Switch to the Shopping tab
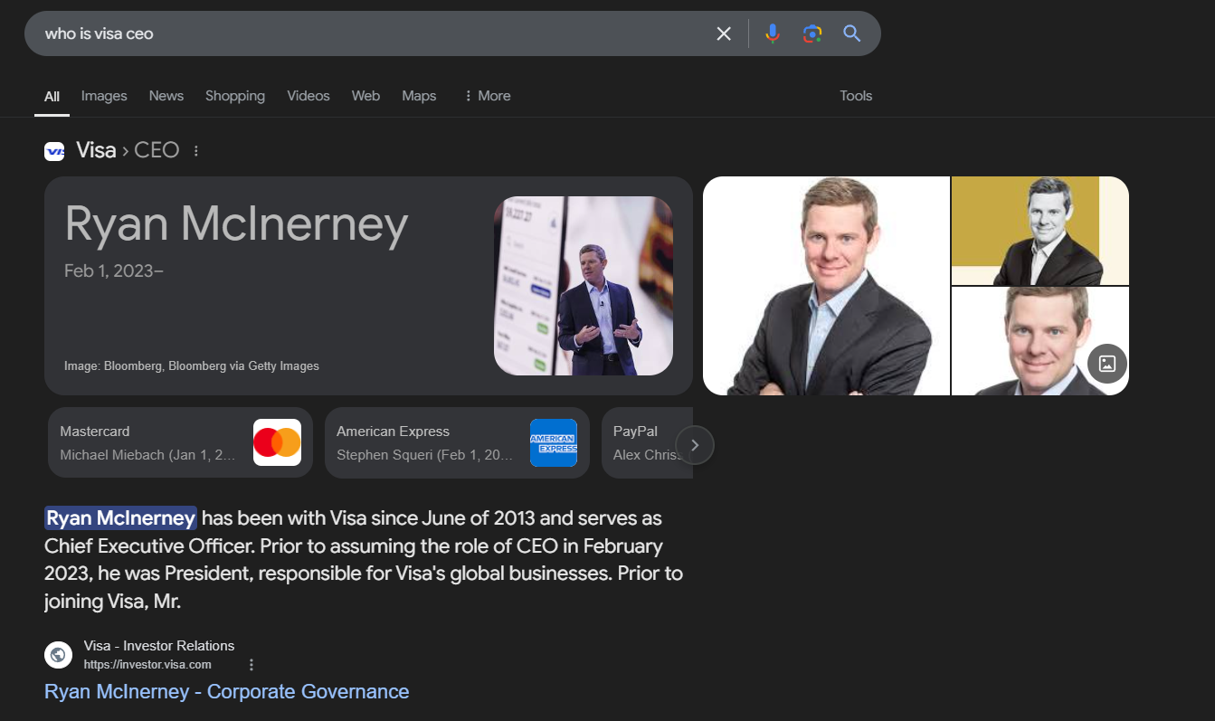 point(235,96)
